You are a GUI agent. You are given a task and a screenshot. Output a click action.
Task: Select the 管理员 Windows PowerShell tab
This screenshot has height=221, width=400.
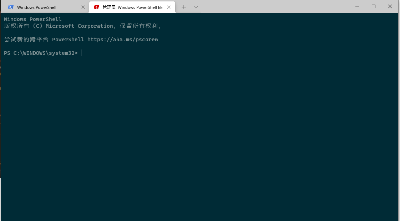click(x=132, y=7)
